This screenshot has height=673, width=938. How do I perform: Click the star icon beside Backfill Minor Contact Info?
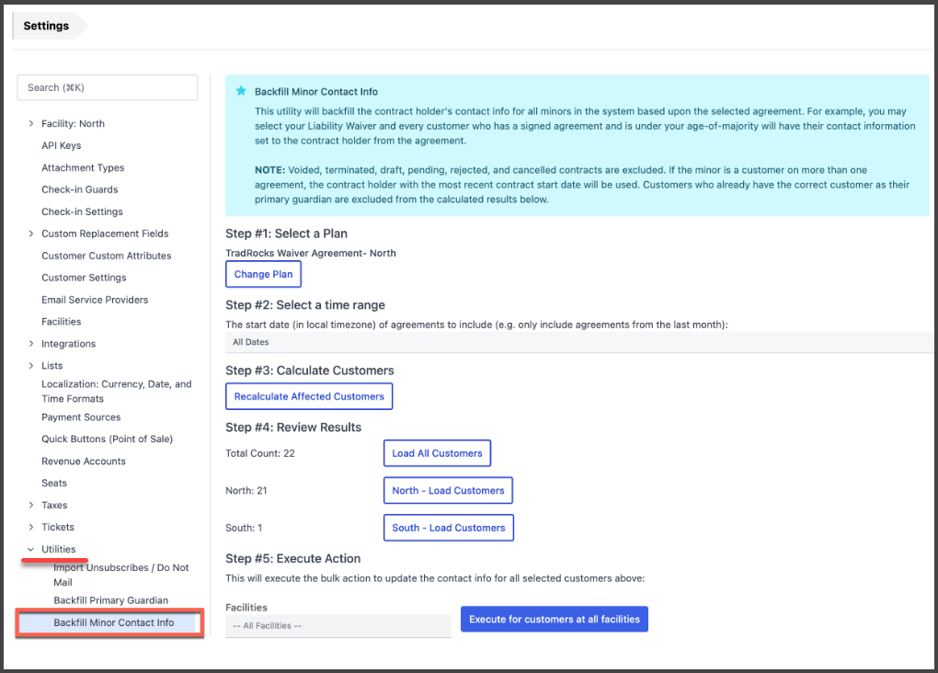tap(241, 92)
